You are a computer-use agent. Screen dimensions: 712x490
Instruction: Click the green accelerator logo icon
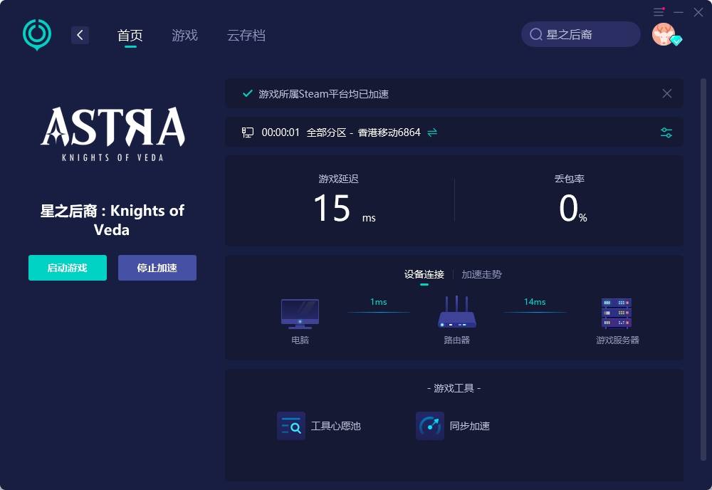37,34
